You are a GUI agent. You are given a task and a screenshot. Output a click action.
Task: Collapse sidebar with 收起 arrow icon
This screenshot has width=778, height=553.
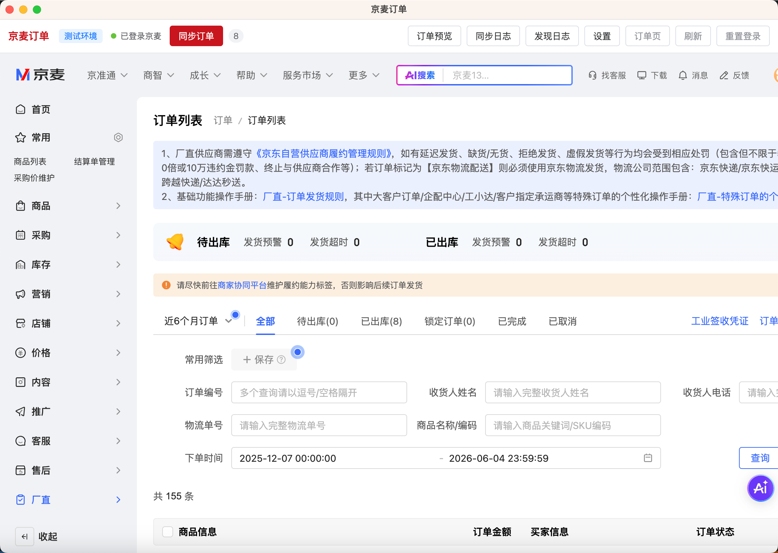(25, 537)
